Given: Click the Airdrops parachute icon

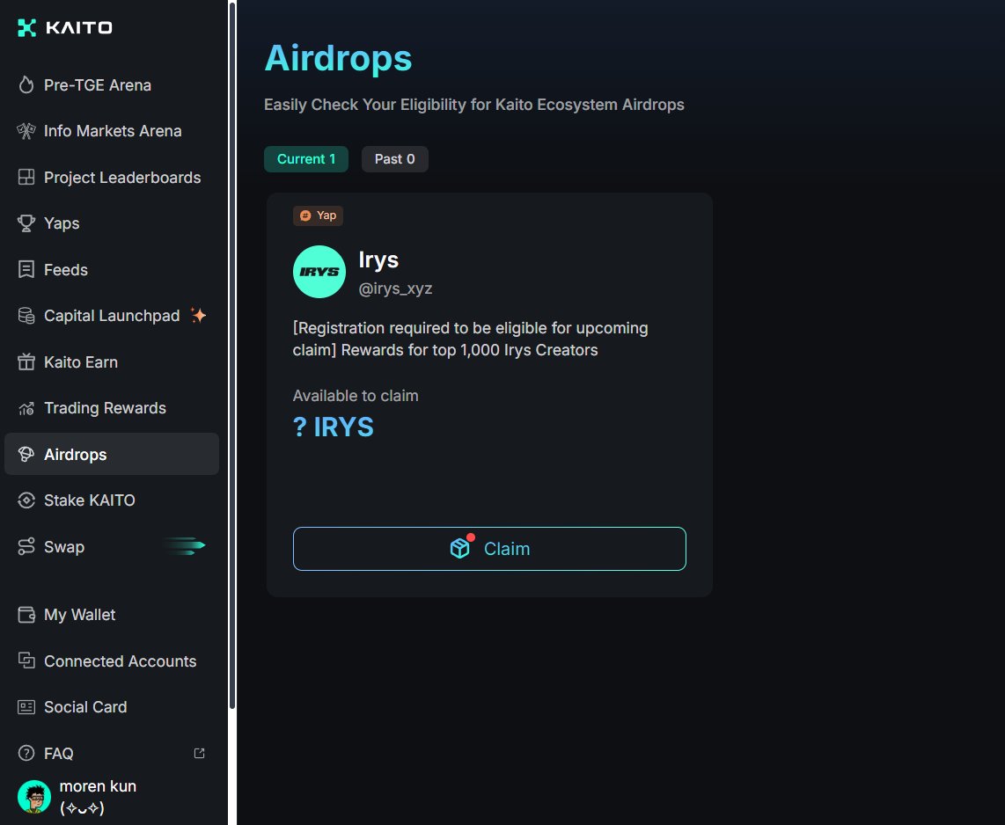Looking at the screenshot, I should pyautogui.click(x=26, y=454).
